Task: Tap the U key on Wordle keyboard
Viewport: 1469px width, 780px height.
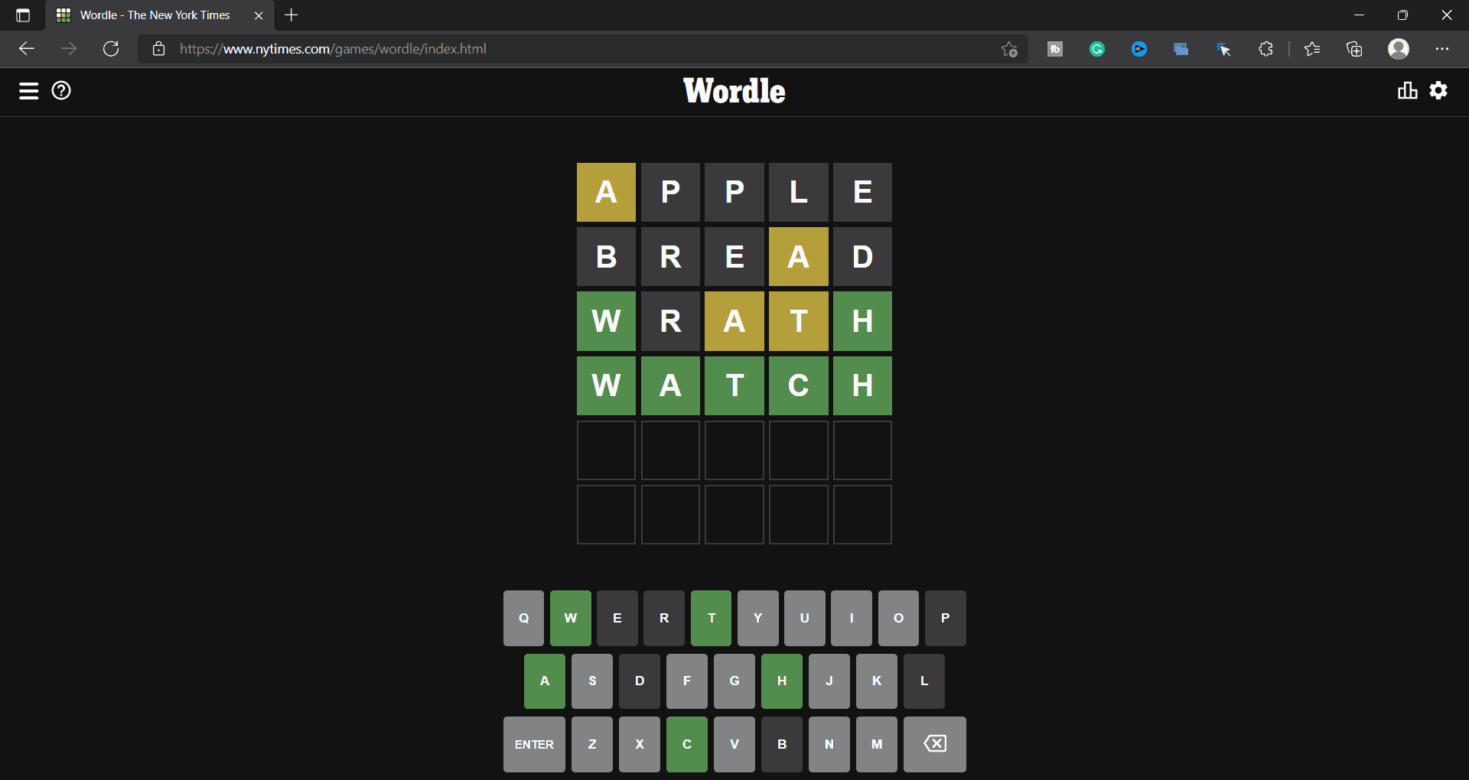Action: (x=805, y=618)
